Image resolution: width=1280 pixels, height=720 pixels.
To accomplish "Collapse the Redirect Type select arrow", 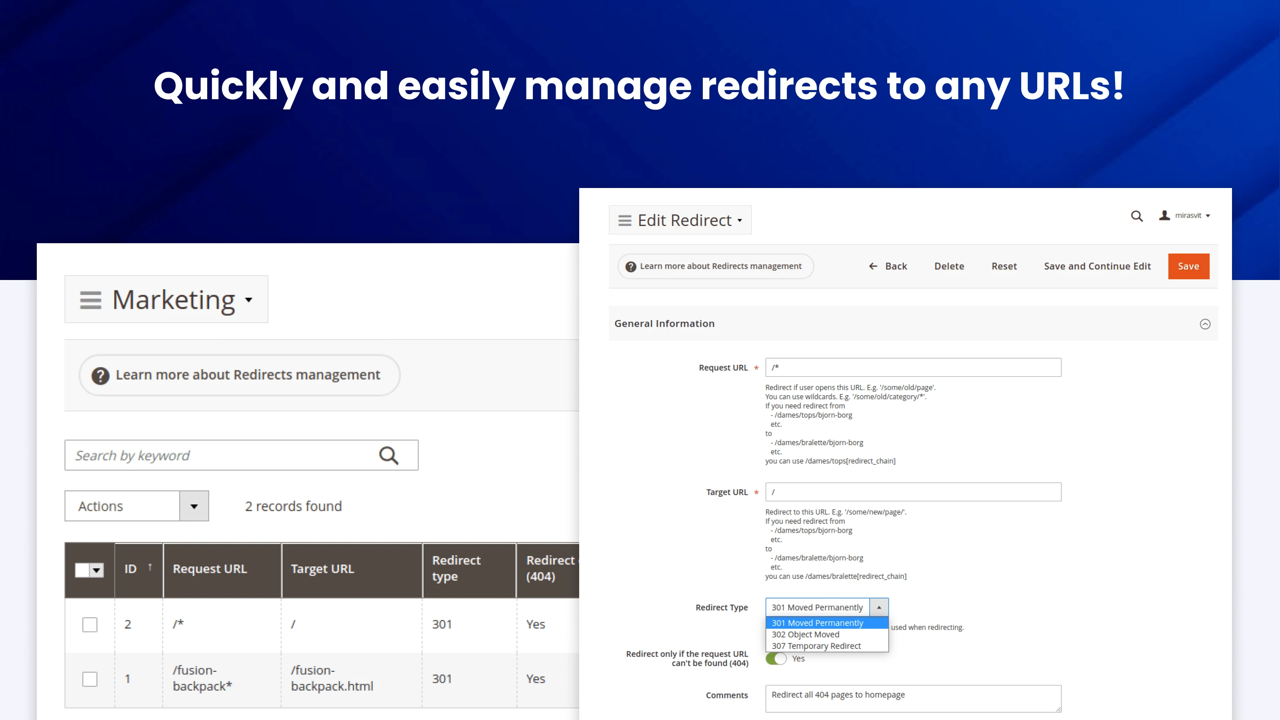I will 878,607.
